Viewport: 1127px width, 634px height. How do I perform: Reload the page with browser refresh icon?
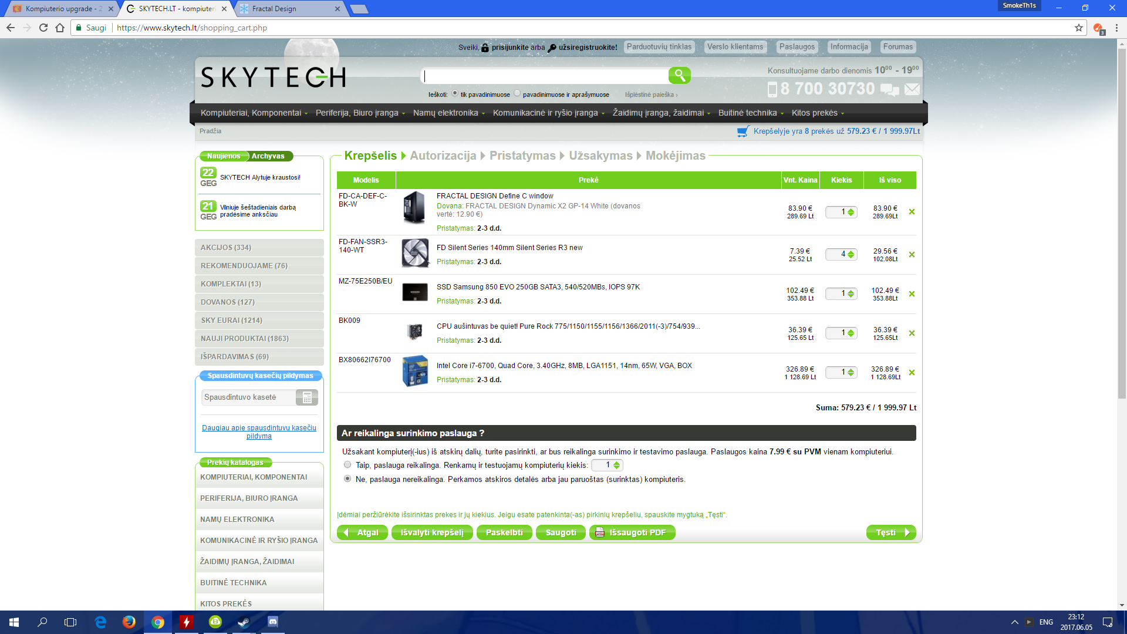click(43, 28)
